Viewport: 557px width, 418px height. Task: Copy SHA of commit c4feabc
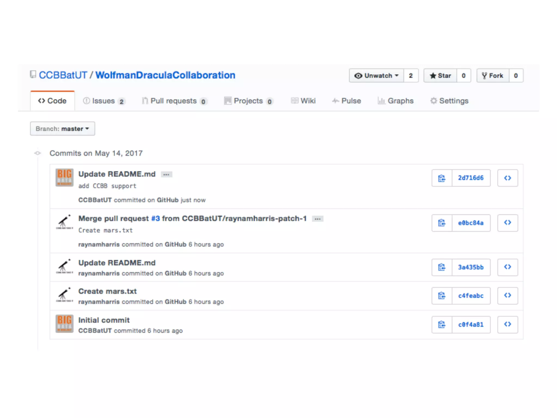tap(442, 296)
